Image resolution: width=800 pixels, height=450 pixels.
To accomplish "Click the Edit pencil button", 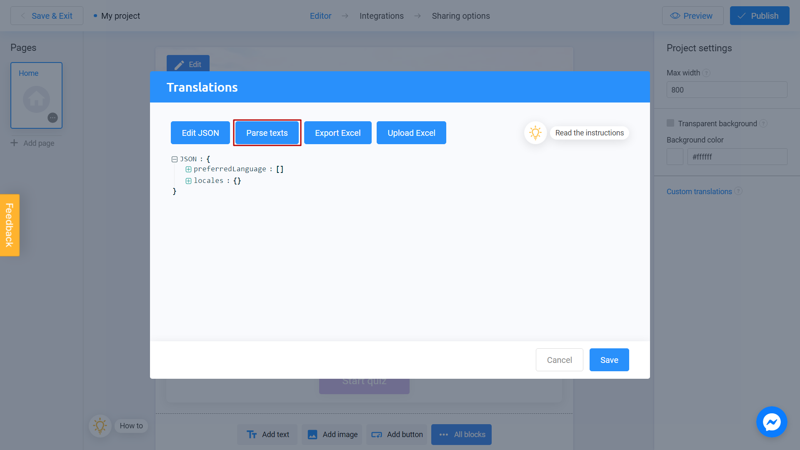I will click(x=188, y=65).
